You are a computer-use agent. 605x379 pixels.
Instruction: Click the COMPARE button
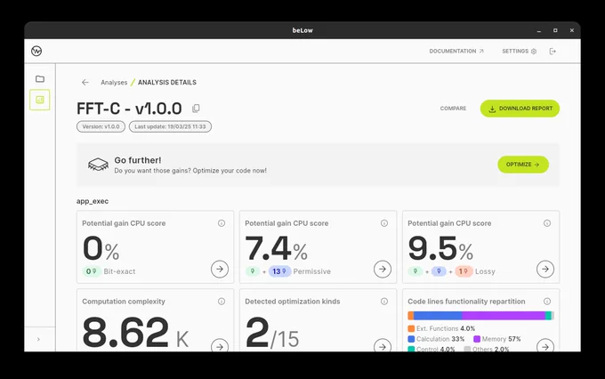point(453,109)
